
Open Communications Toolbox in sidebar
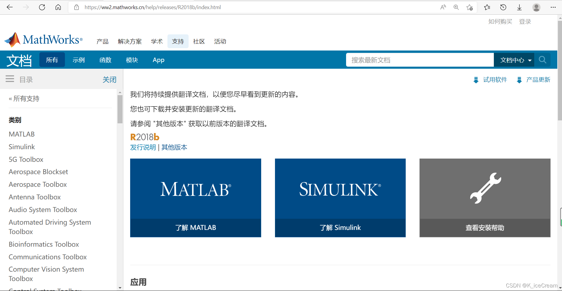pos(48,257)
